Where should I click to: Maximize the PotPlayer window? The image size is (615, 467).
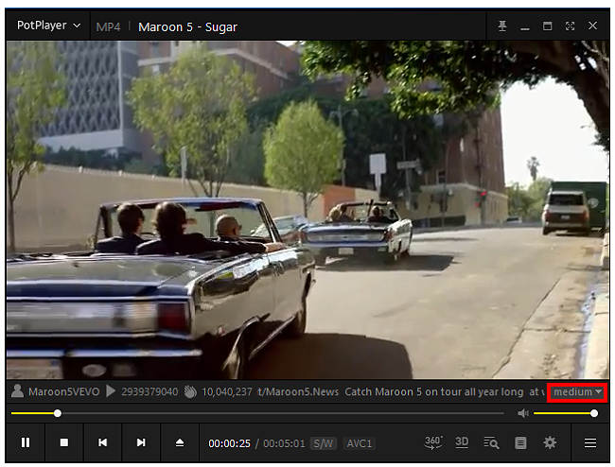547,26
